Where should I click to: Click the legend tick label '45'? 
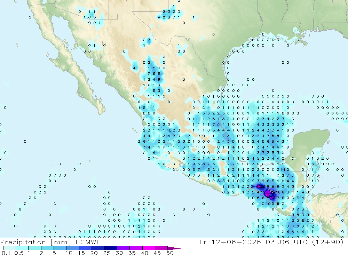pyautogui.click(x=157, y=253)
